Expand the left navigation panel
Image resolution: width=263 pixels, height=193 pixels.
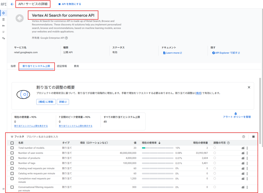[4, 189]
